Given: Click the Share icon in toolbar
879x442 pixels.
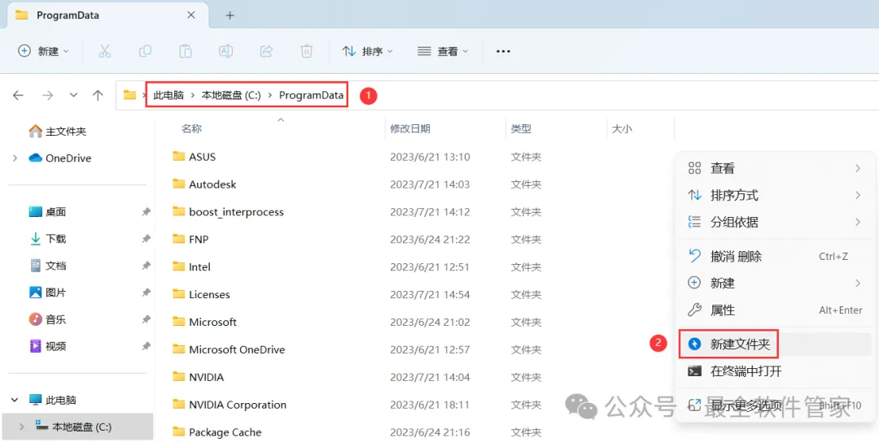Looking at the screenshot, I should coord(266,51).
